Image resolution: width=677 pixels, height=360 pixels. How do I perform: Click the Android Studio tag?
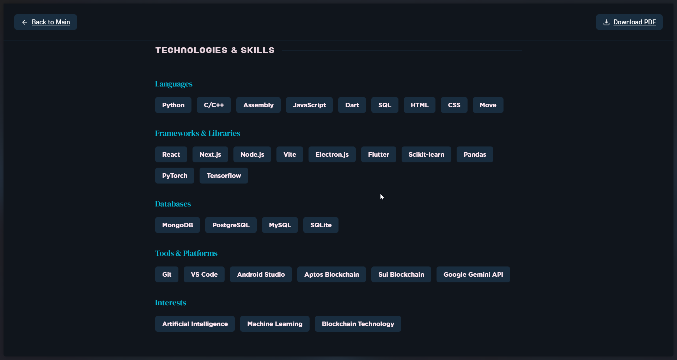[261, 275]
